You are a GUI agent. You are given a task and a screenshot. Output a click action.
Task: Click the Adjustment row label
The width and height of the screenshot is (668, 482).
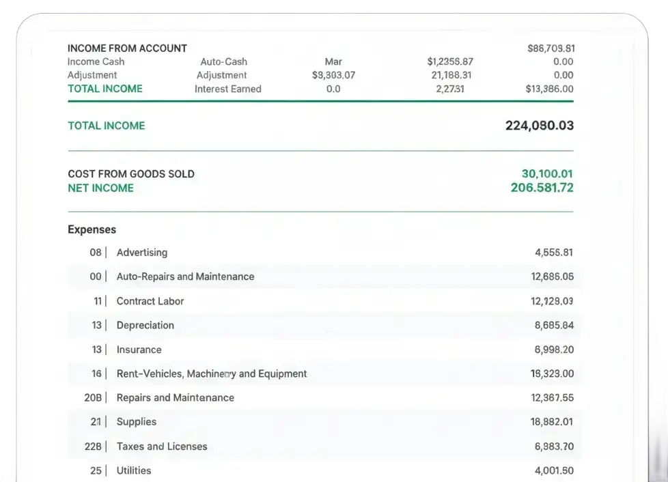92,75
